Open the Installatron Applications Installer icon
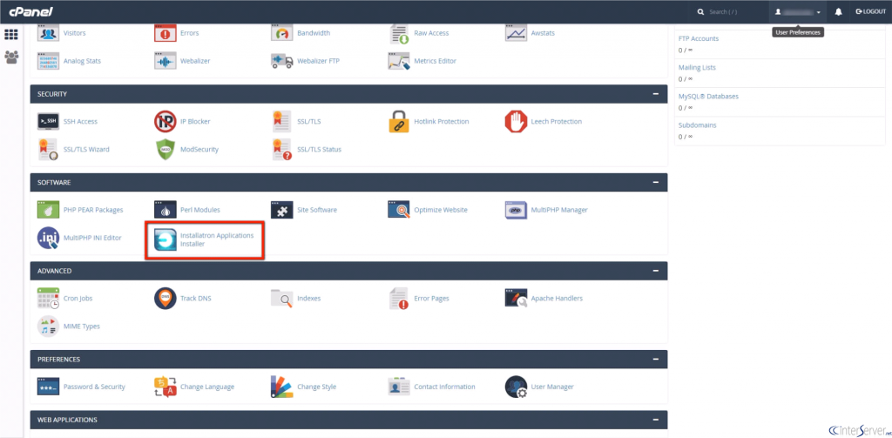Image resolution: width=892 pixels, height=438 pixels. point(165,241)
